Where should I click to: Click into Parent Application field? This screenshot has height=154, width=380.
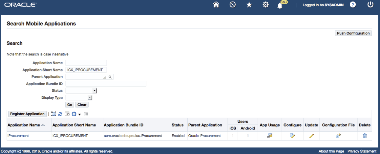click(x=84, y=77)
